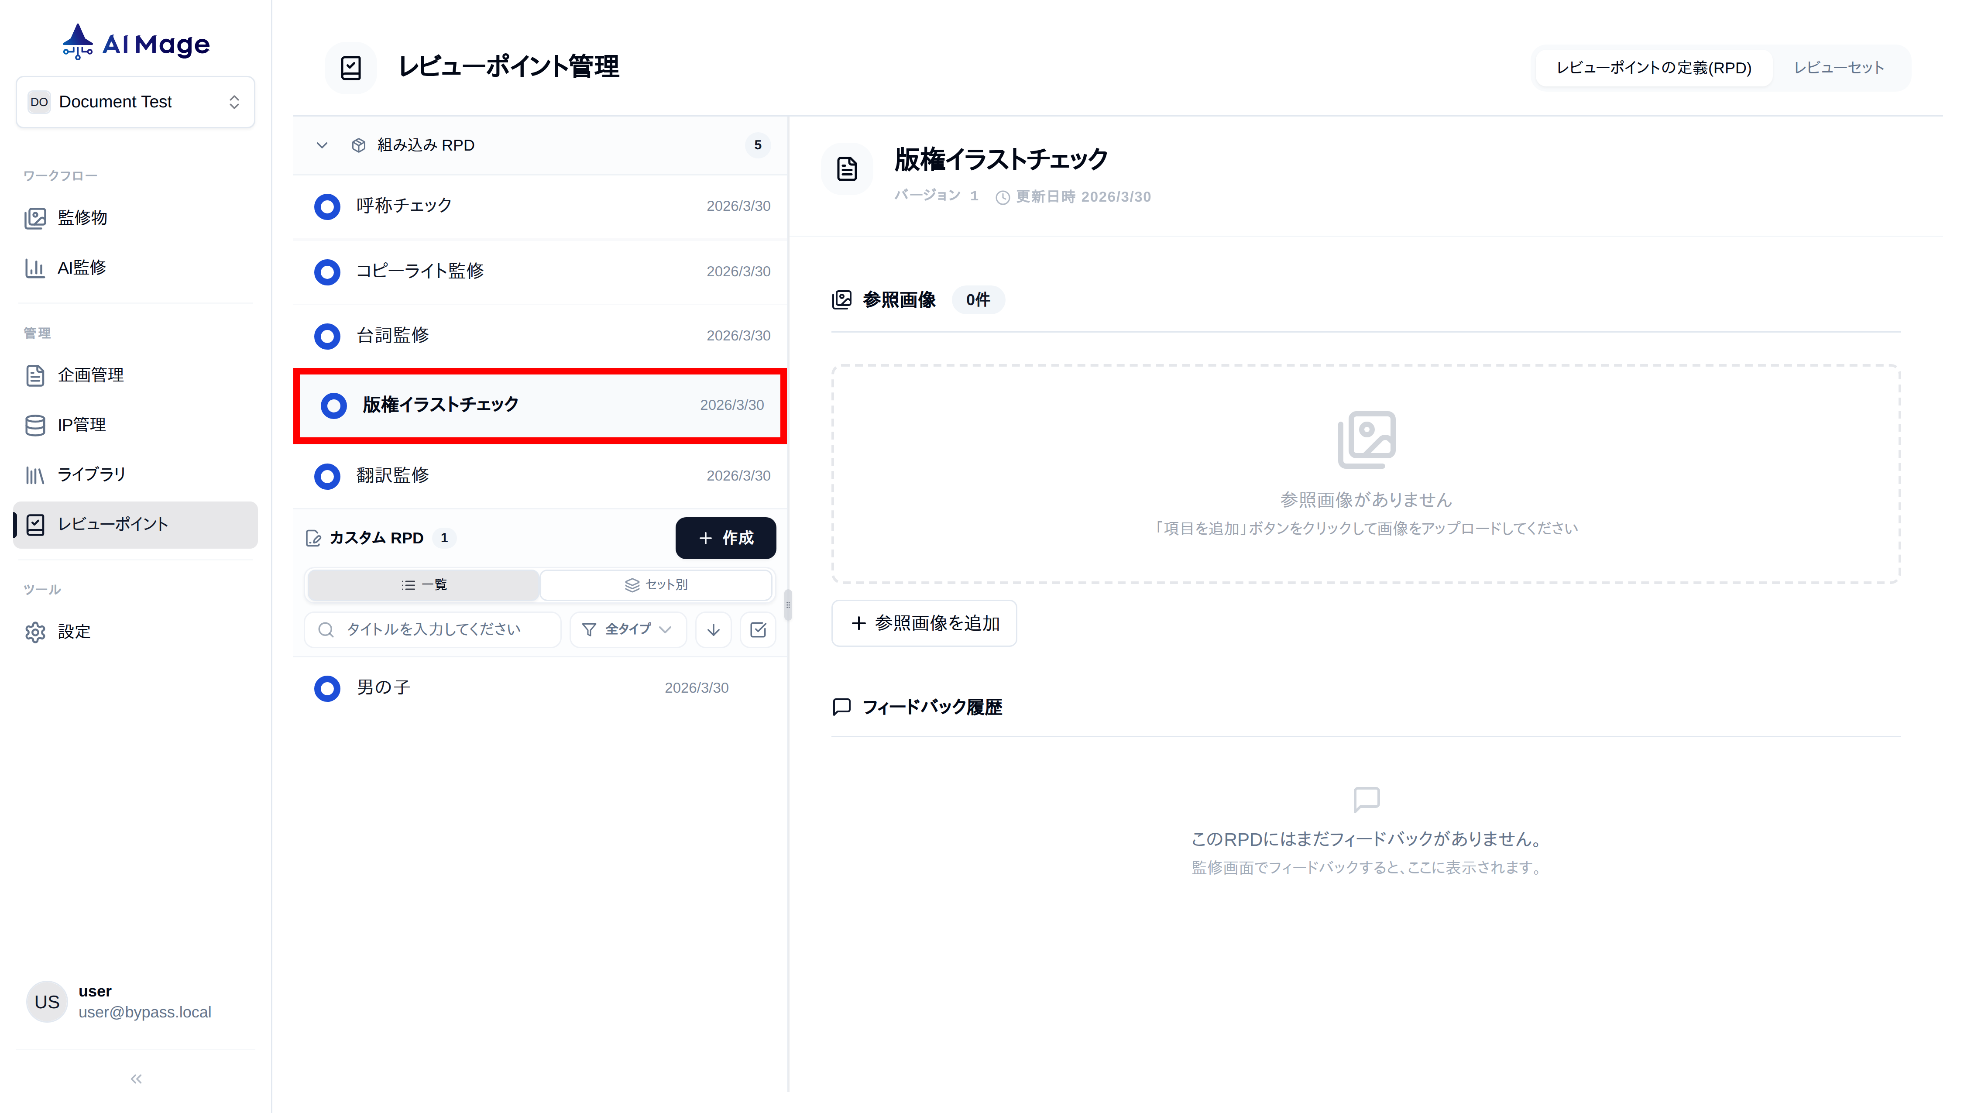
Task: Collapse the 組み込み RPD section
Action: pyautogui.click(x=322, y=145)
